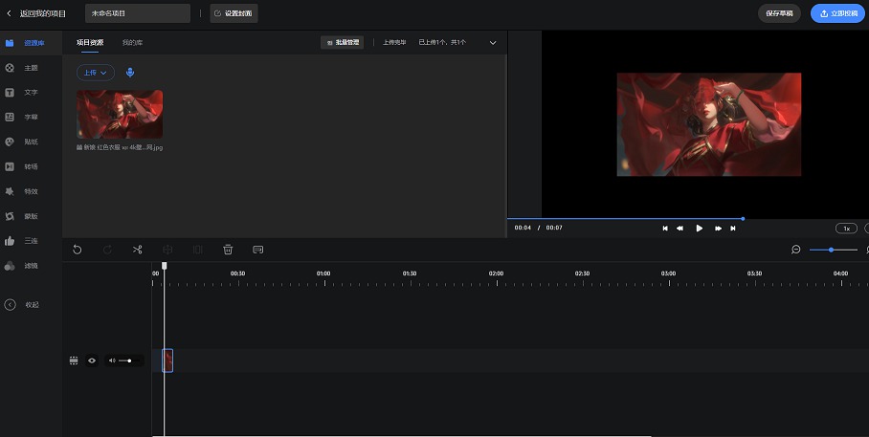The height and width of the screenshot is (437, 869).
Task: Click the preview playback progress bar
Action: (x=688, y=219)
